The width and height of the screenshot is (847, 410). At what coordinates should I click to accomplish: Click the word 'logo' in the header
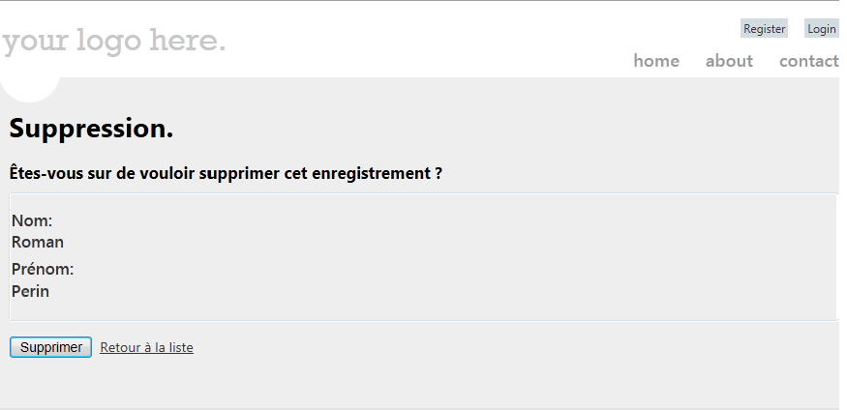coord(109,42)
